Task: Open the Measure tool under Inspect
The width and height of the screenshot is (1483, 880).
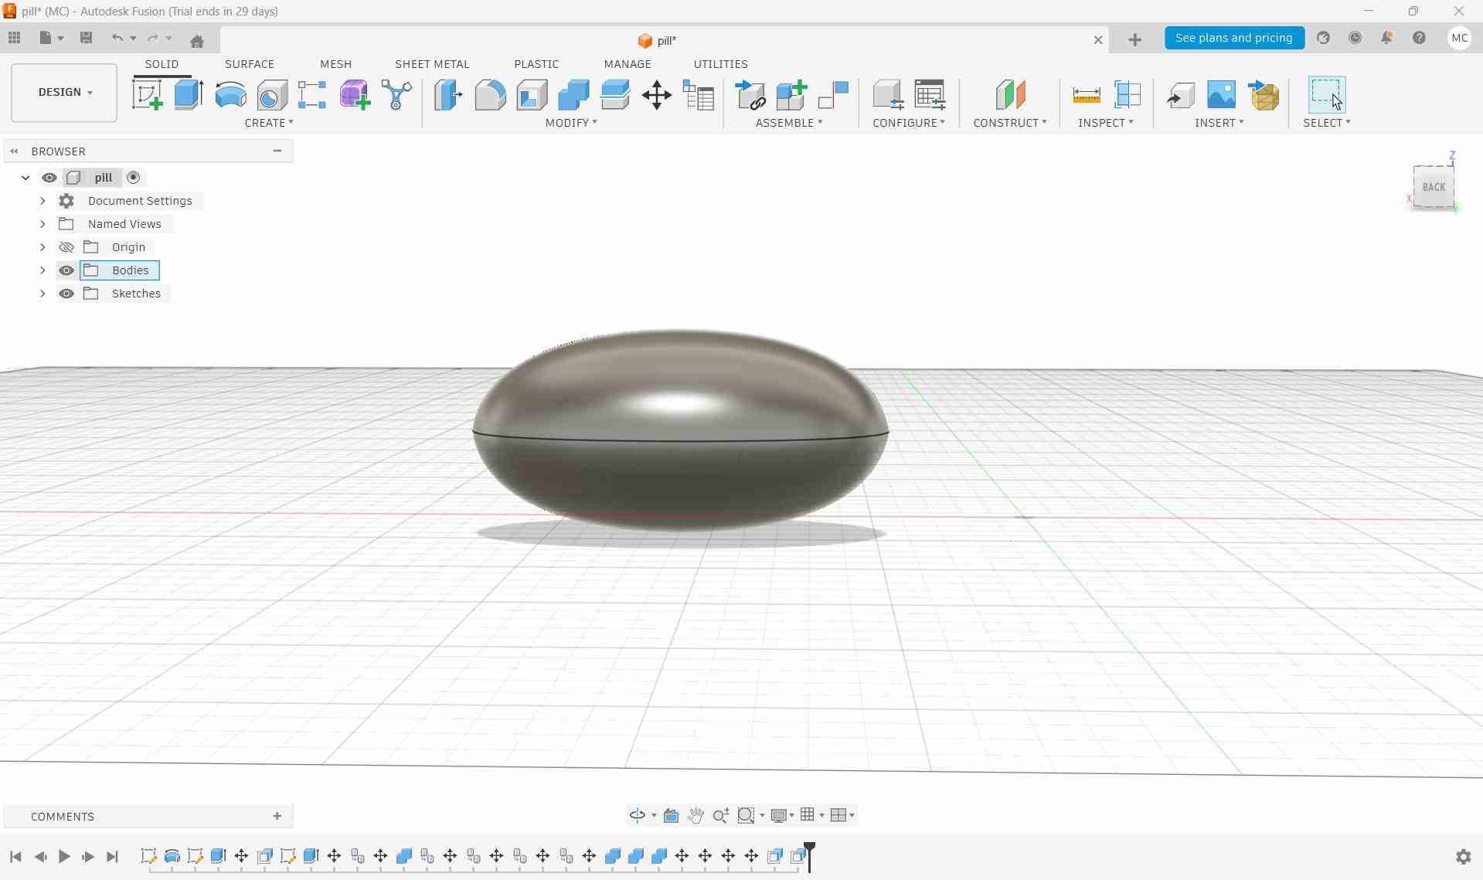Action: (1086, 95)
